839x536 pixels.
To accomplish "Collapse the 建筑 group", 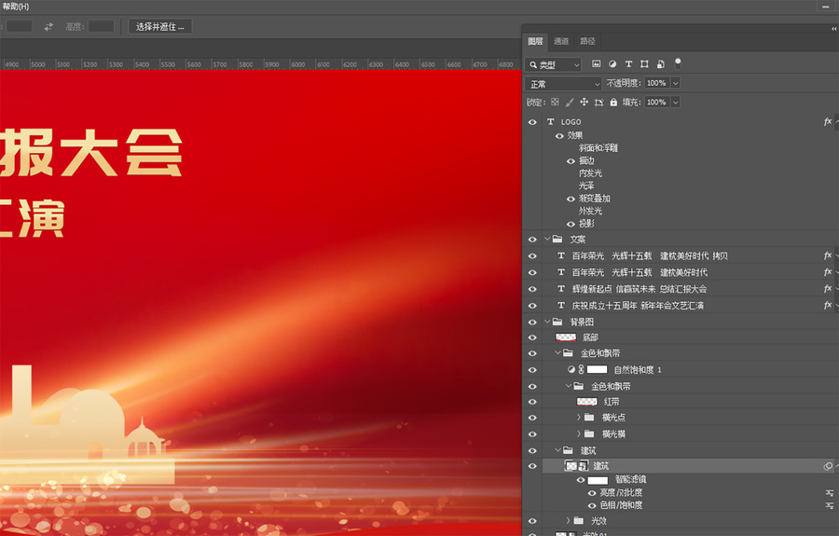I will click(558, 450).
